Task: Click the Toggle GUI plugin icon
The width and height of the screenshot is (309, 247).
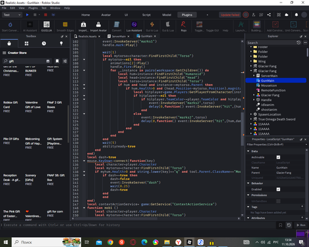Action: pos(213,30)
